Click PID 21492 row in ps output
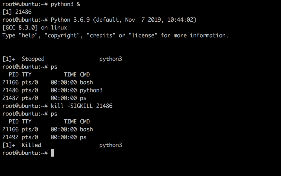This screenshot has height=176, width=281. tap(44, 137)
